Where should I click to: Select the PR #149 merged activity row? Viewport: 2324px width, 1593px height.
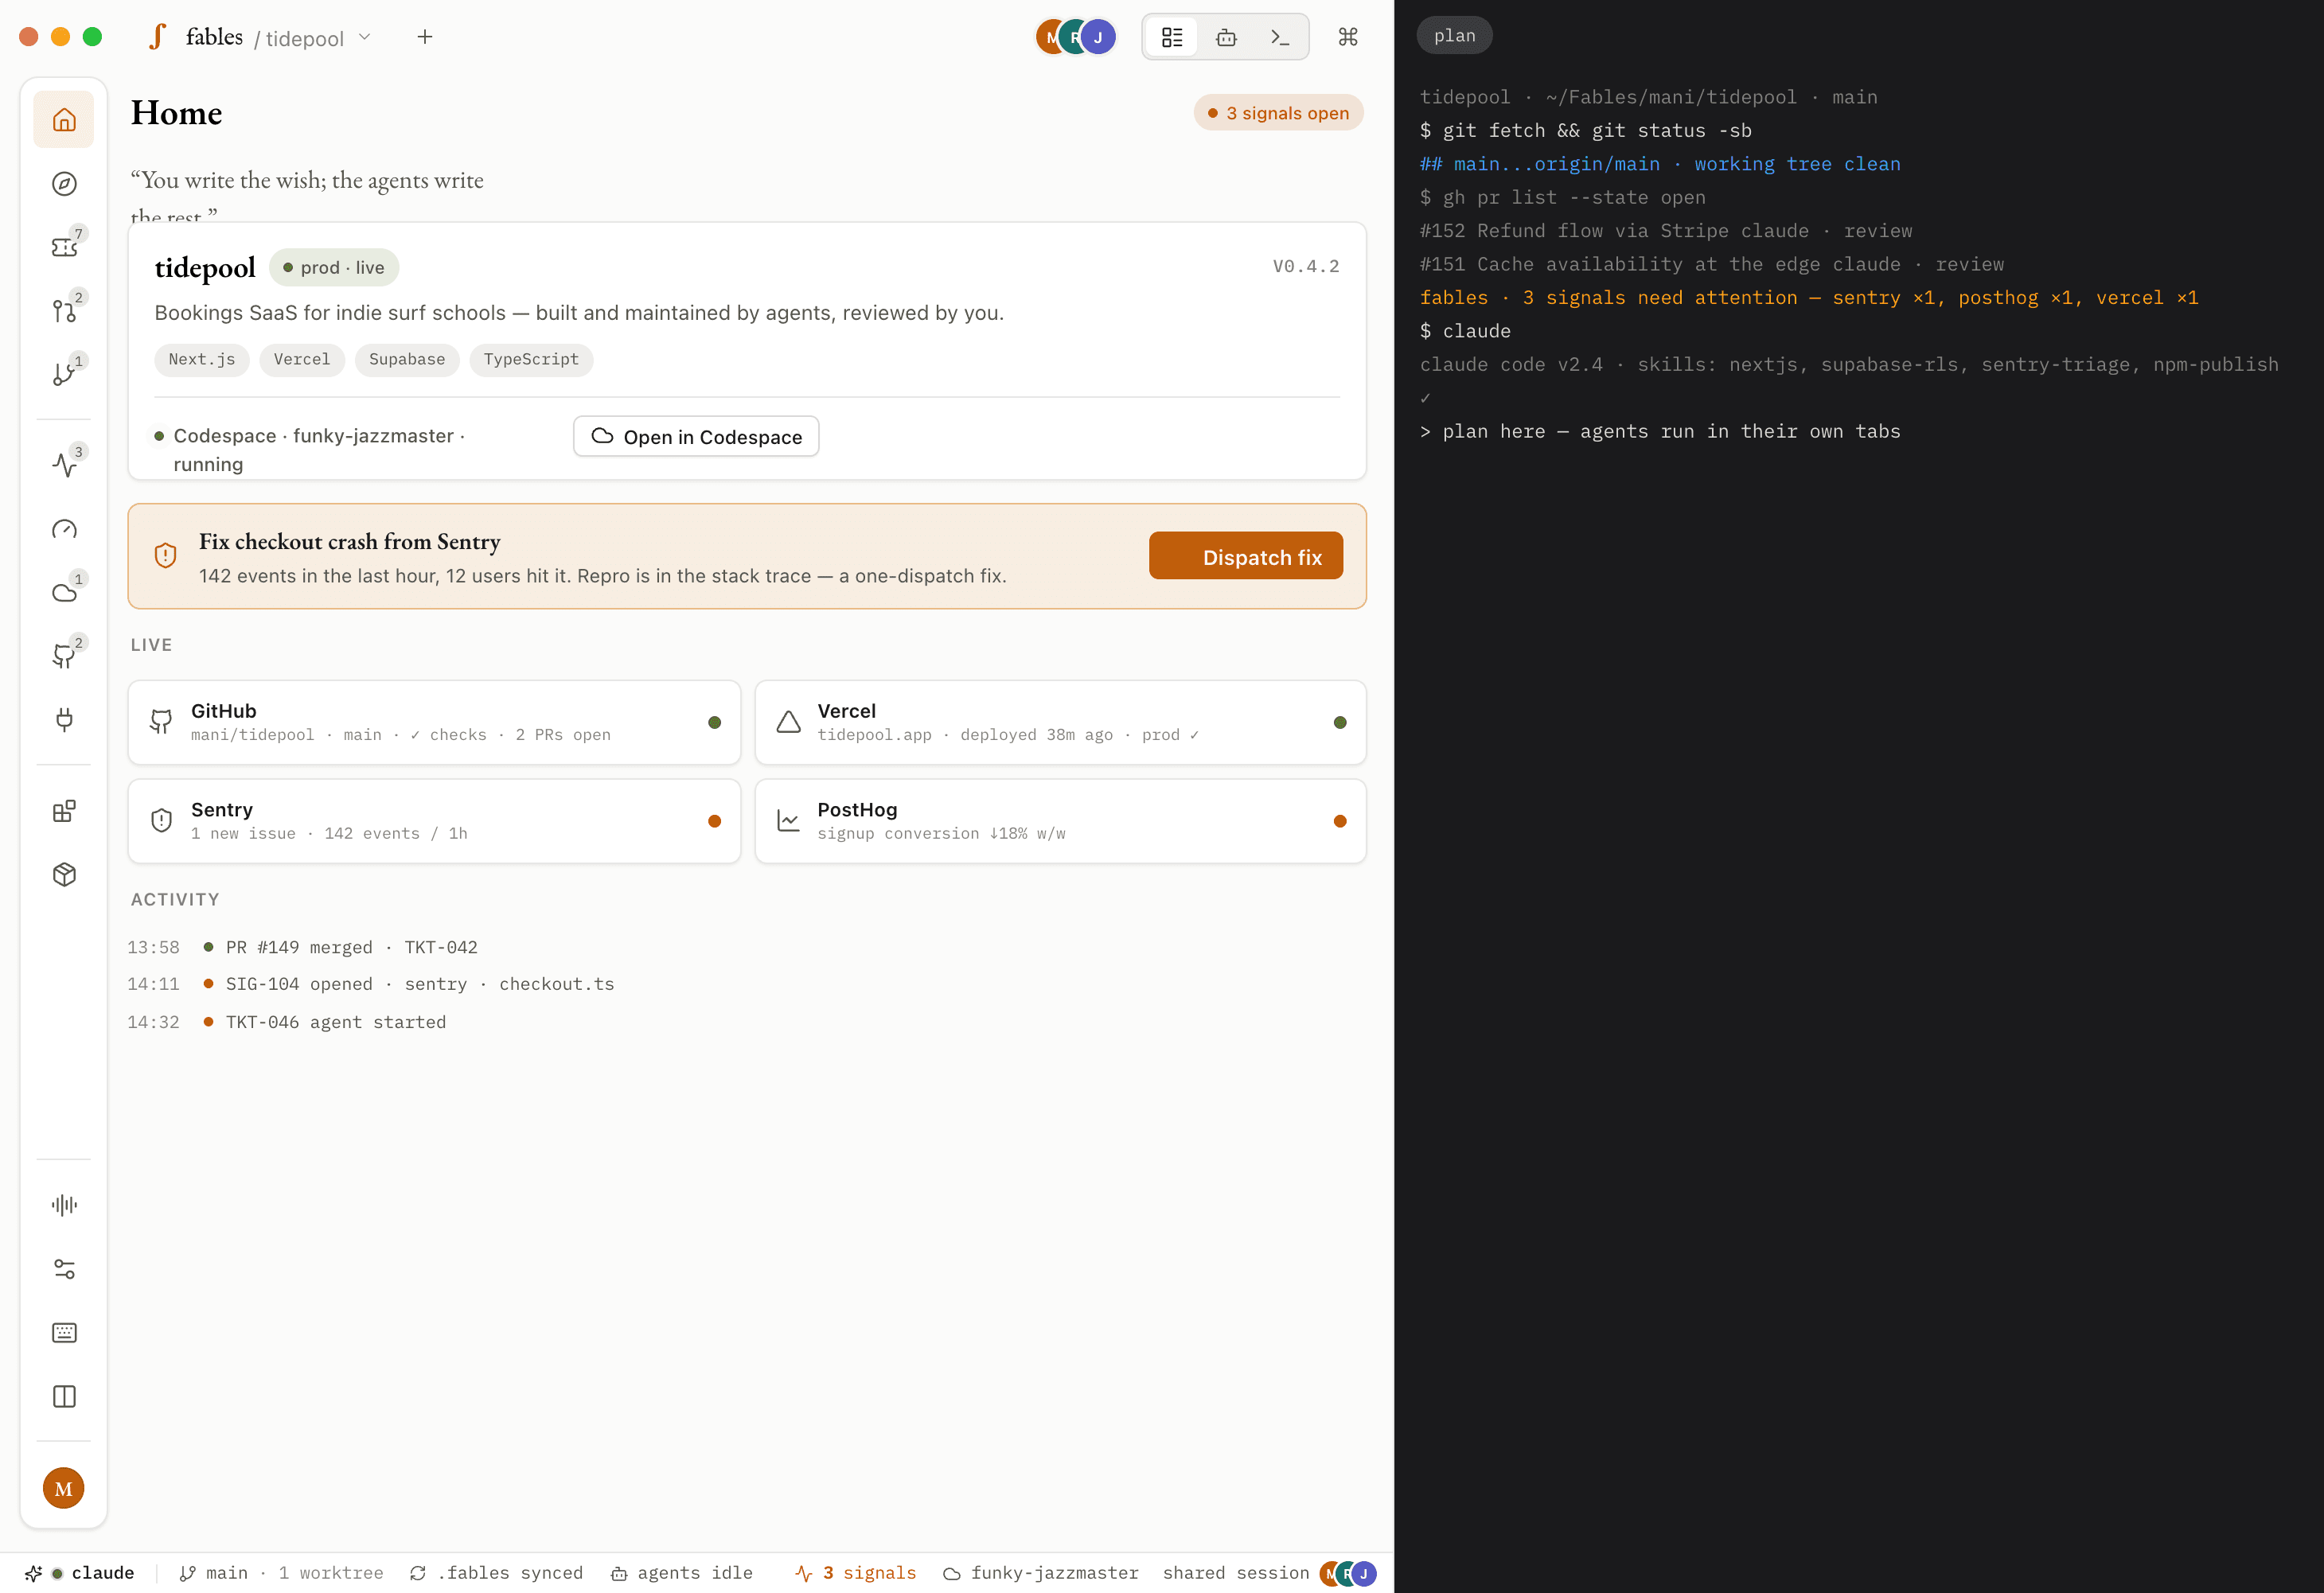click(303, 947)
